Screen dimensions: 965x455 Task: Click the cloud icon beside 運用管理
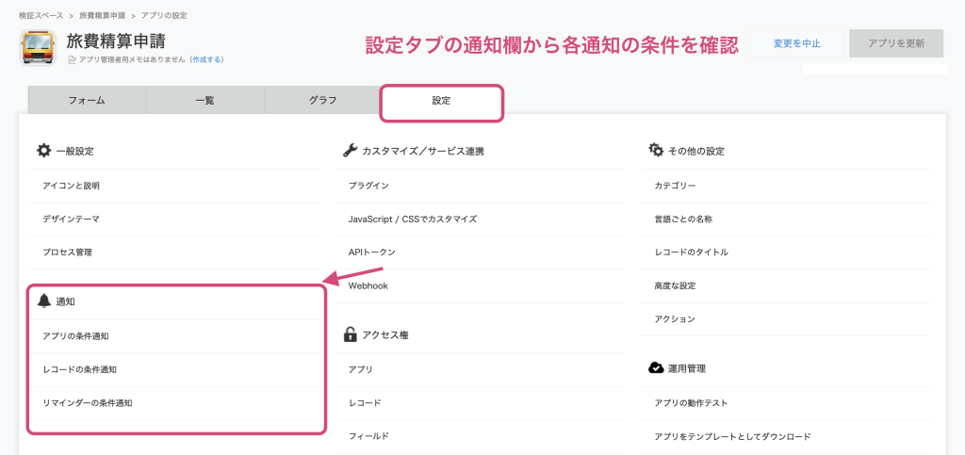656,368
